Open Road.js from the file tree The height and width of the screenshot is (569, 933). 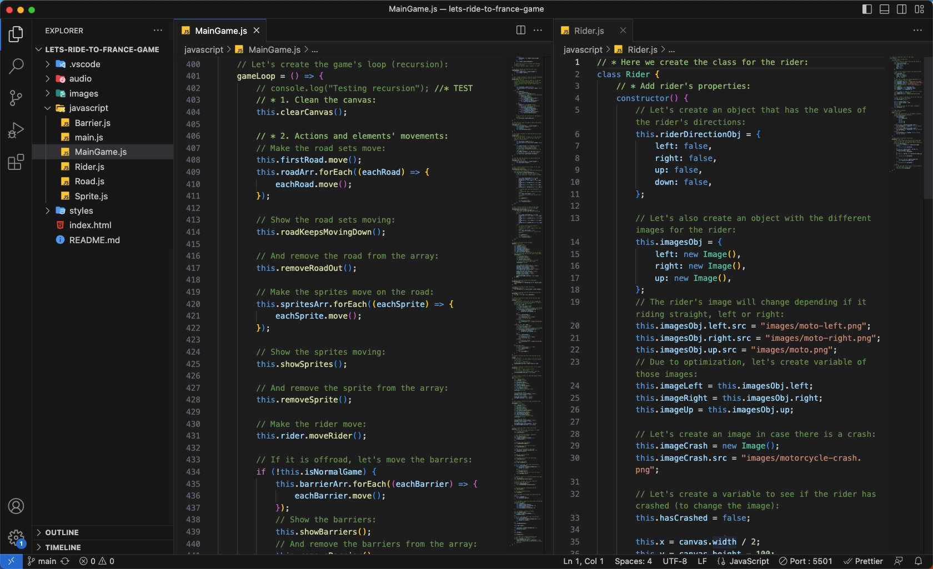(102, 182)
